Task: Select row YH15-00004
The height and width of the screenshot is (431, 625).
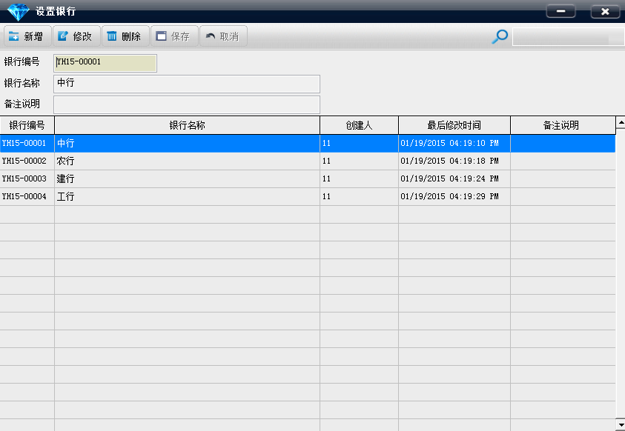Action: (x=308, y=196)
